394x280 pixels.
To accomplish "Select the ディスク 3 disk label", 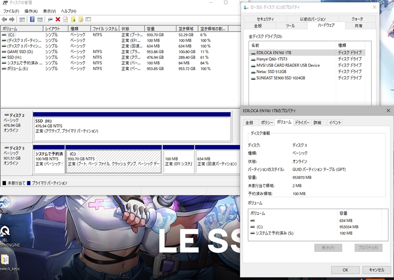I will click(17, 159).
